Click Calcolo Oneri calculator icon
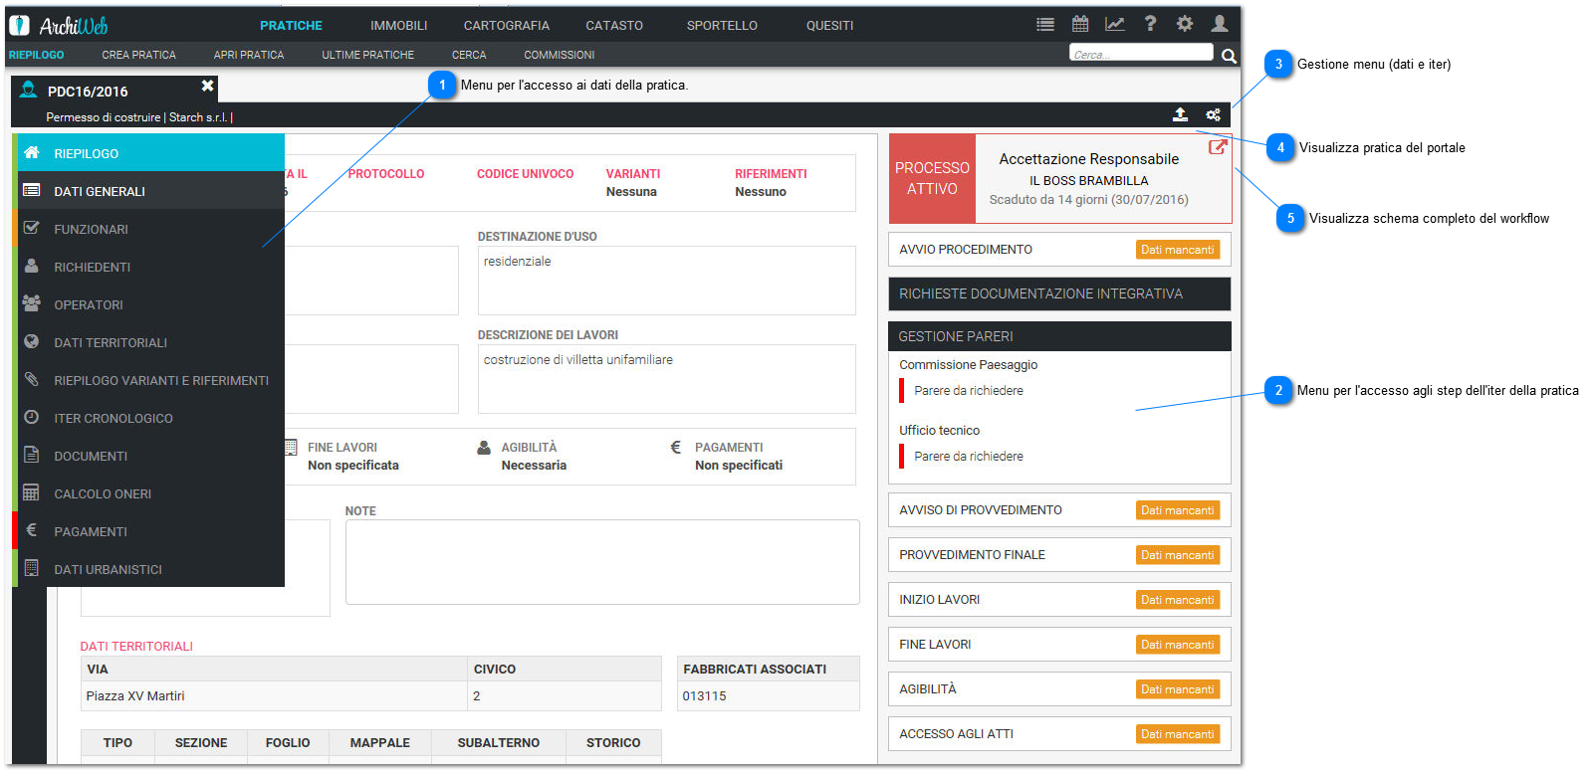1595x774 pixels. coord(32,492)
